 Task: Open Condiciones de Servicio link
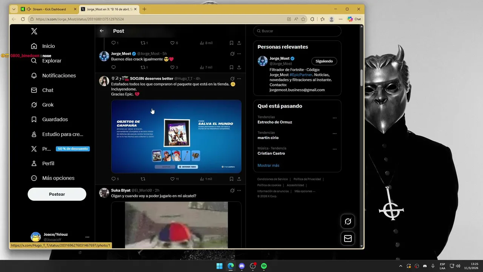tap(272, 179)
